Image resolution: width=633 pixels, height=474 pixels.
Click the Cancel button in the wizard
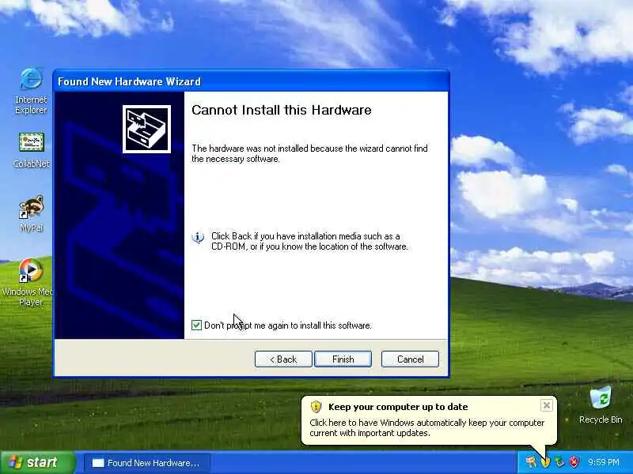point(410,359)
